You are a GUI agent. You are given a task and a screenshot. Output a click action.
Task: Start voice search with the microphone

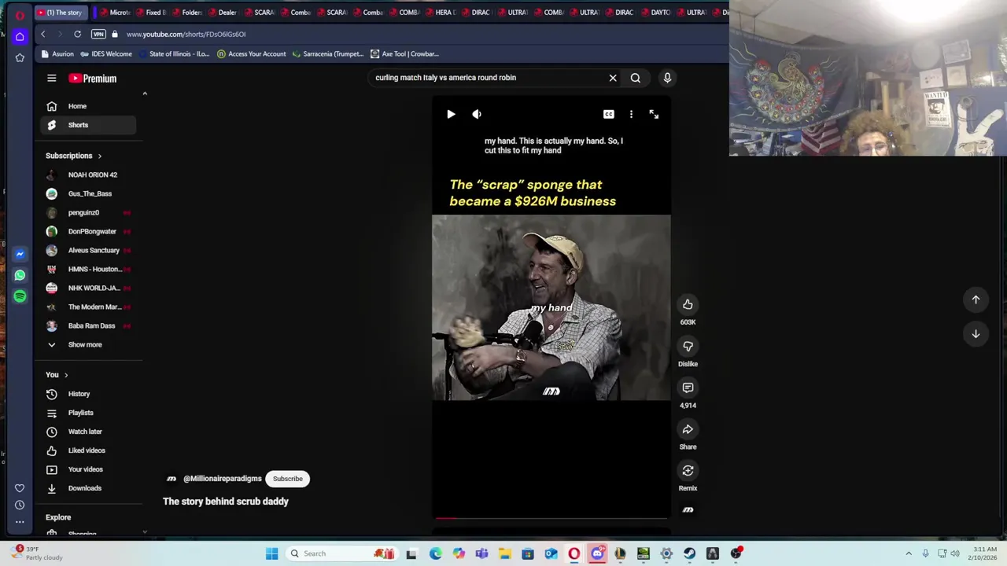(667, 78)
